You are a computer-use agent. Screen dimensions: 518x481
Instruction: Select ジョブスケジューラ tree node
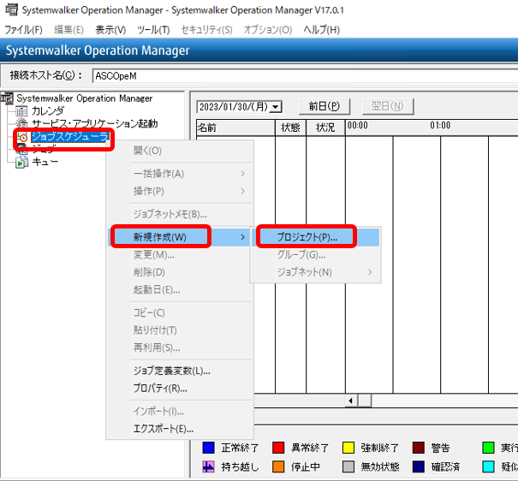(69, 137)
